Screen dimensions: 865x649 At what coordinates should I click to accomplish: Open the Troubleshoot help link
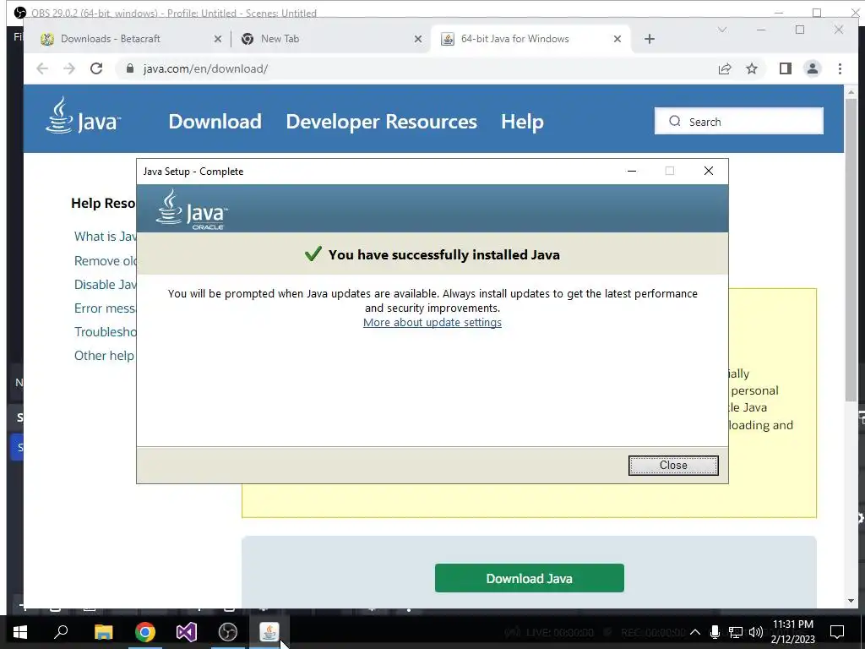pos(106,331)
